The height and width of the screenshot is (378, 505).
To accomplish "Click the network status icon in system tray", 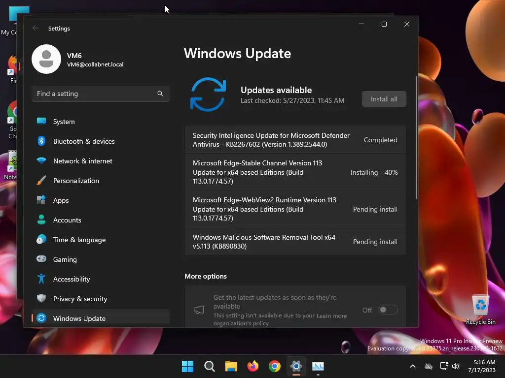I will (x=444, y=366).
